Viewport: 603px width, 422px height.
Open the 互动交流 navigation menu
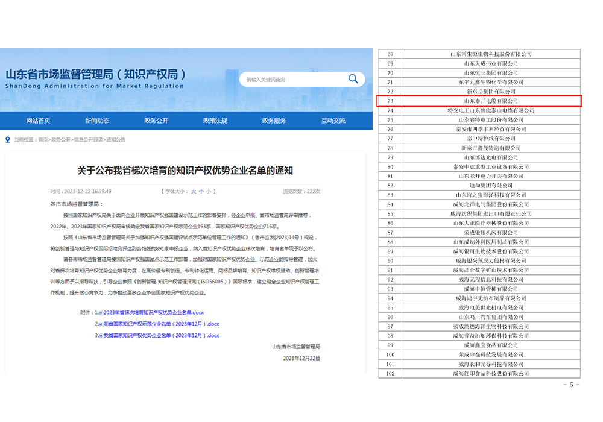tap(333, 121)
